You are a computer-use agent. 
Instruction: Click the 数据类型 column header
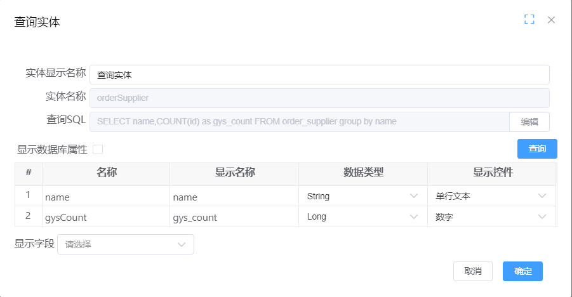click(x=362, y=172)
